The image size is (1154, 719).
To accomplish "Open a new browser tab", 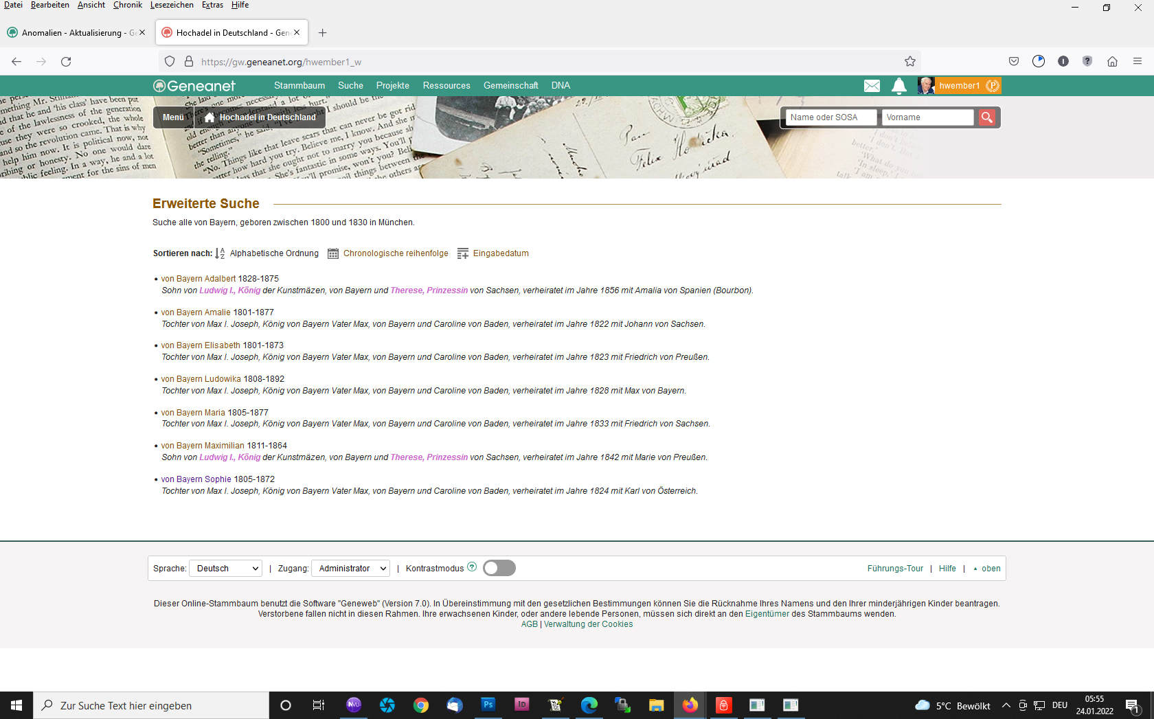I will point(323,33).
